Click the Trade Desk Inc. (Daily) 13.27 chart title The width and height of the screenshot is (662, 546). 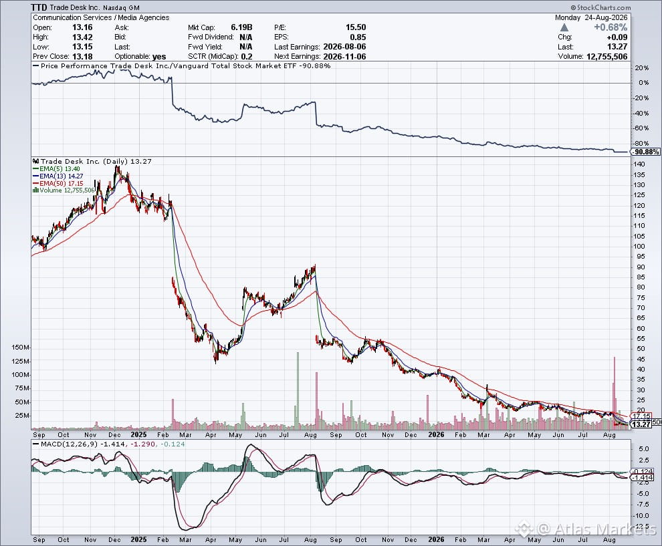coord(96,161)
